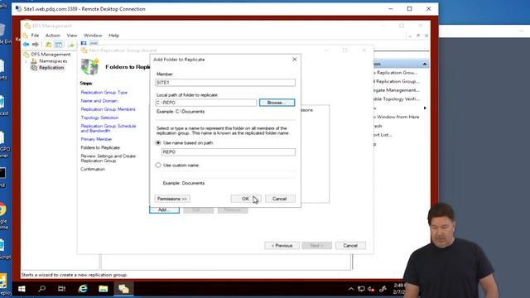Click the Back arrow toolbar icon
530x298 pixels.
pyautogui.click(x=26, y=44)
